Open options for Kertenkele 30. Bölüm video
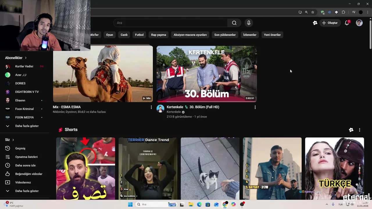The width and height of the screenshot is (372, 209). [255, 107]
